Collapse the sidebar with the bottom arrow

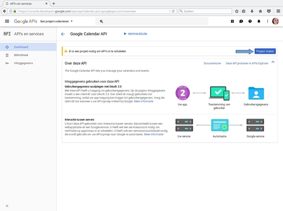[x=7, y=206]
